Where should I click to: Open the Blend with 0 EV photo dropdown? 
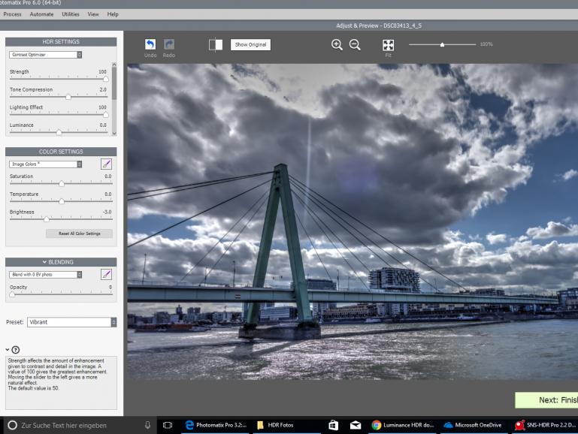click(x=45, y=275)
